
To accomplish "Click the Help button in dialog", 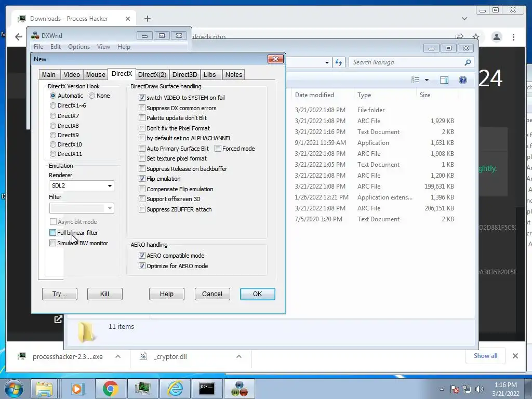I will coord(167,294).
